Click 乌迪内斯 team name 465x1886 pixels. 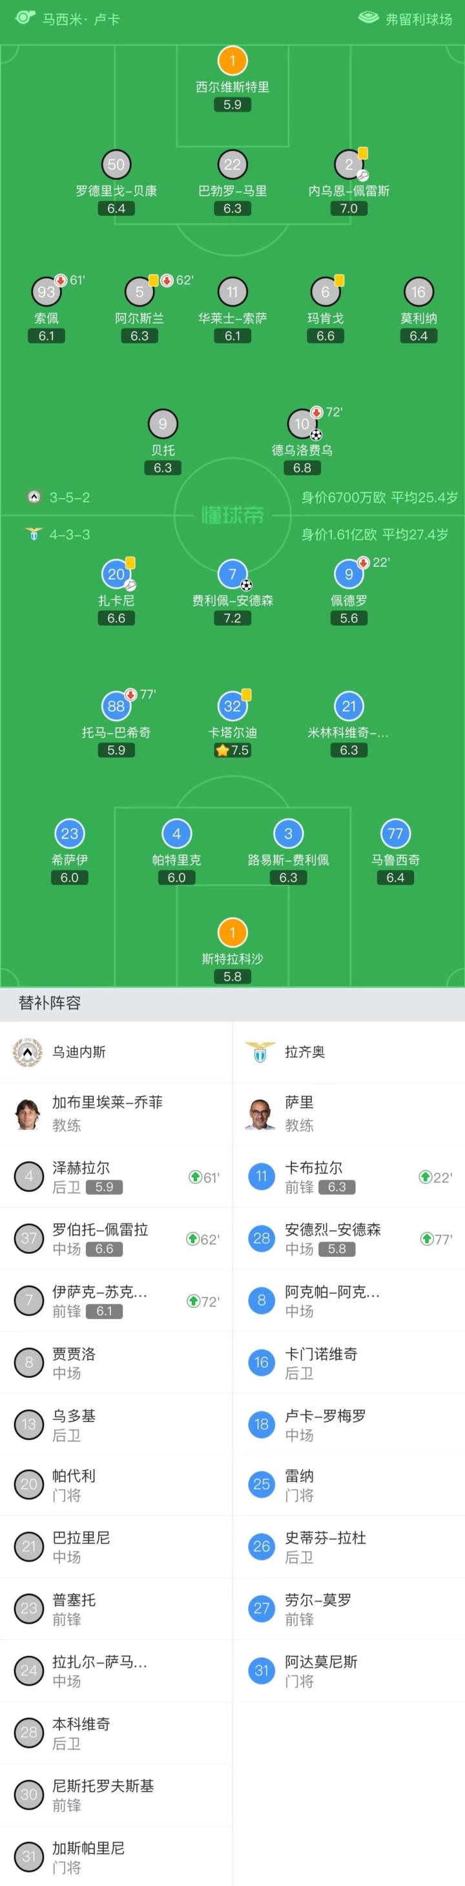(x=79, y=1052)
